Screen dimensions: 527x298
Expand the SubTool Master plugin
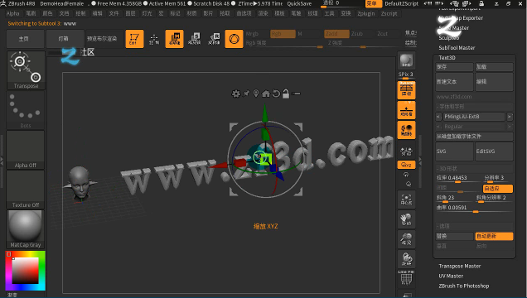pos(457,48)
